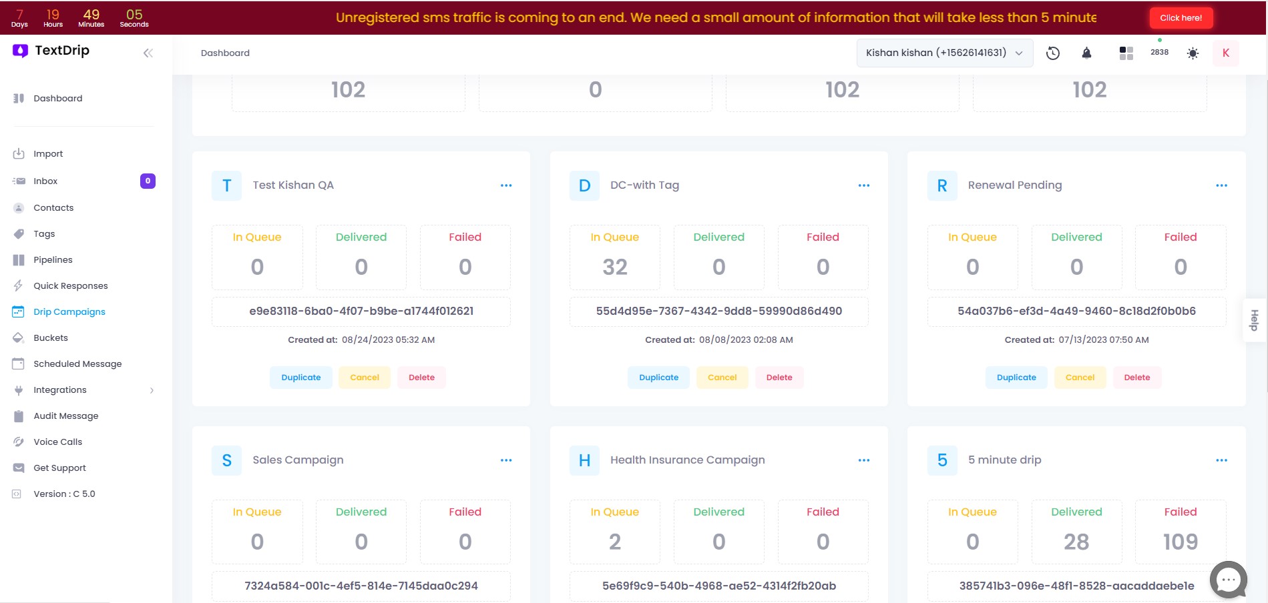
Task: Open the live chat bubble
Action: point(1228,580)
